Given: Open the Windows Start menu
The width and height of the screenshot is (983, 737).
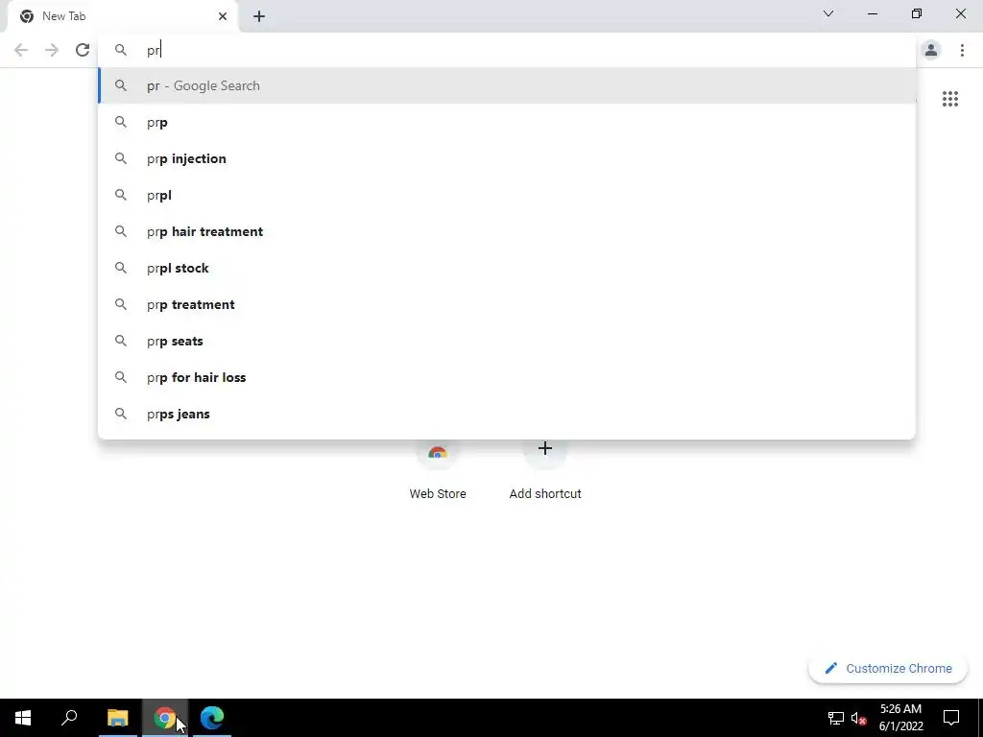Looking at the screenshot, I should (x=23, y=718).
